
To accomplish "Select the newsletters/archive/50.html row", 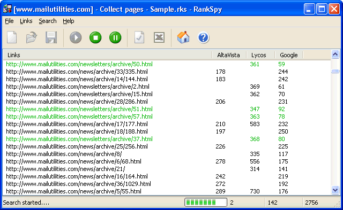I will 167,64.
